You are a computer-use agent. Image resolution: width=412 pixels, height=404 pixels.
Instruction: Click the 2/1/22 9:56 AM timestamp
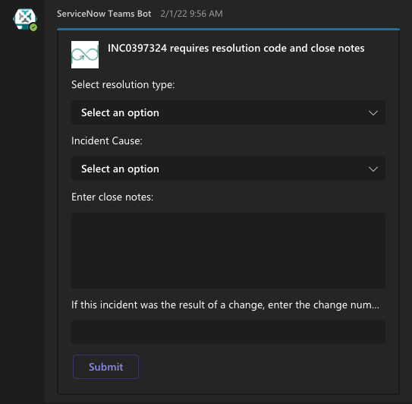click(x=191, y=14)
